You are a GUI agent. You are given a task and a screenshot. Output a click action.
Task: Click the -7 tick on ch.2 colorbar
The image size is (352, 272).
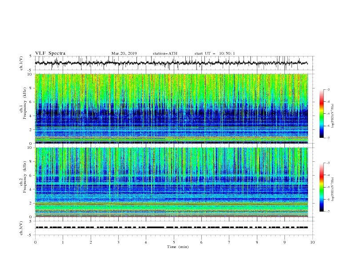(x=328, y=212)
